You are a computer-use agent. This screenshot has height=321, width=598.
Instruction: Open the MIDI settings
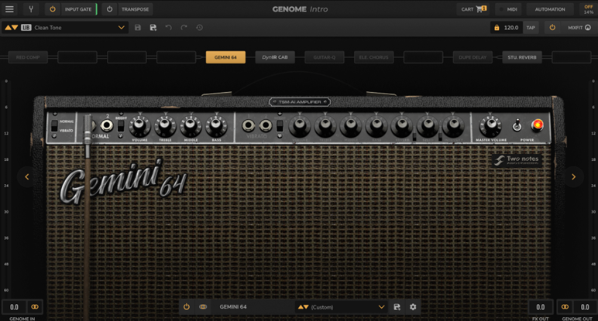click(x=508, y=9)
